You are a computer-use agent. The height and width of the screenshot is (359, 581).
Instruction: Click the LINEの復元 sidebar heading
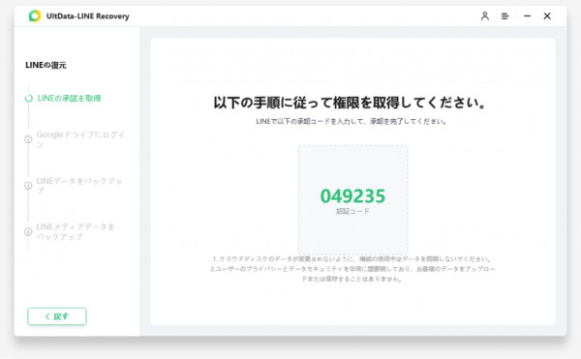pos(46,65)
